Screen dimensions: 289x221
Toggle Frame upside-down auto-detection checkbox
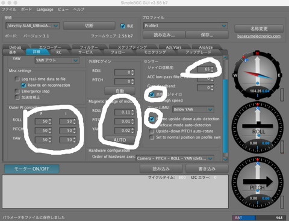click(x=152, y=119)
